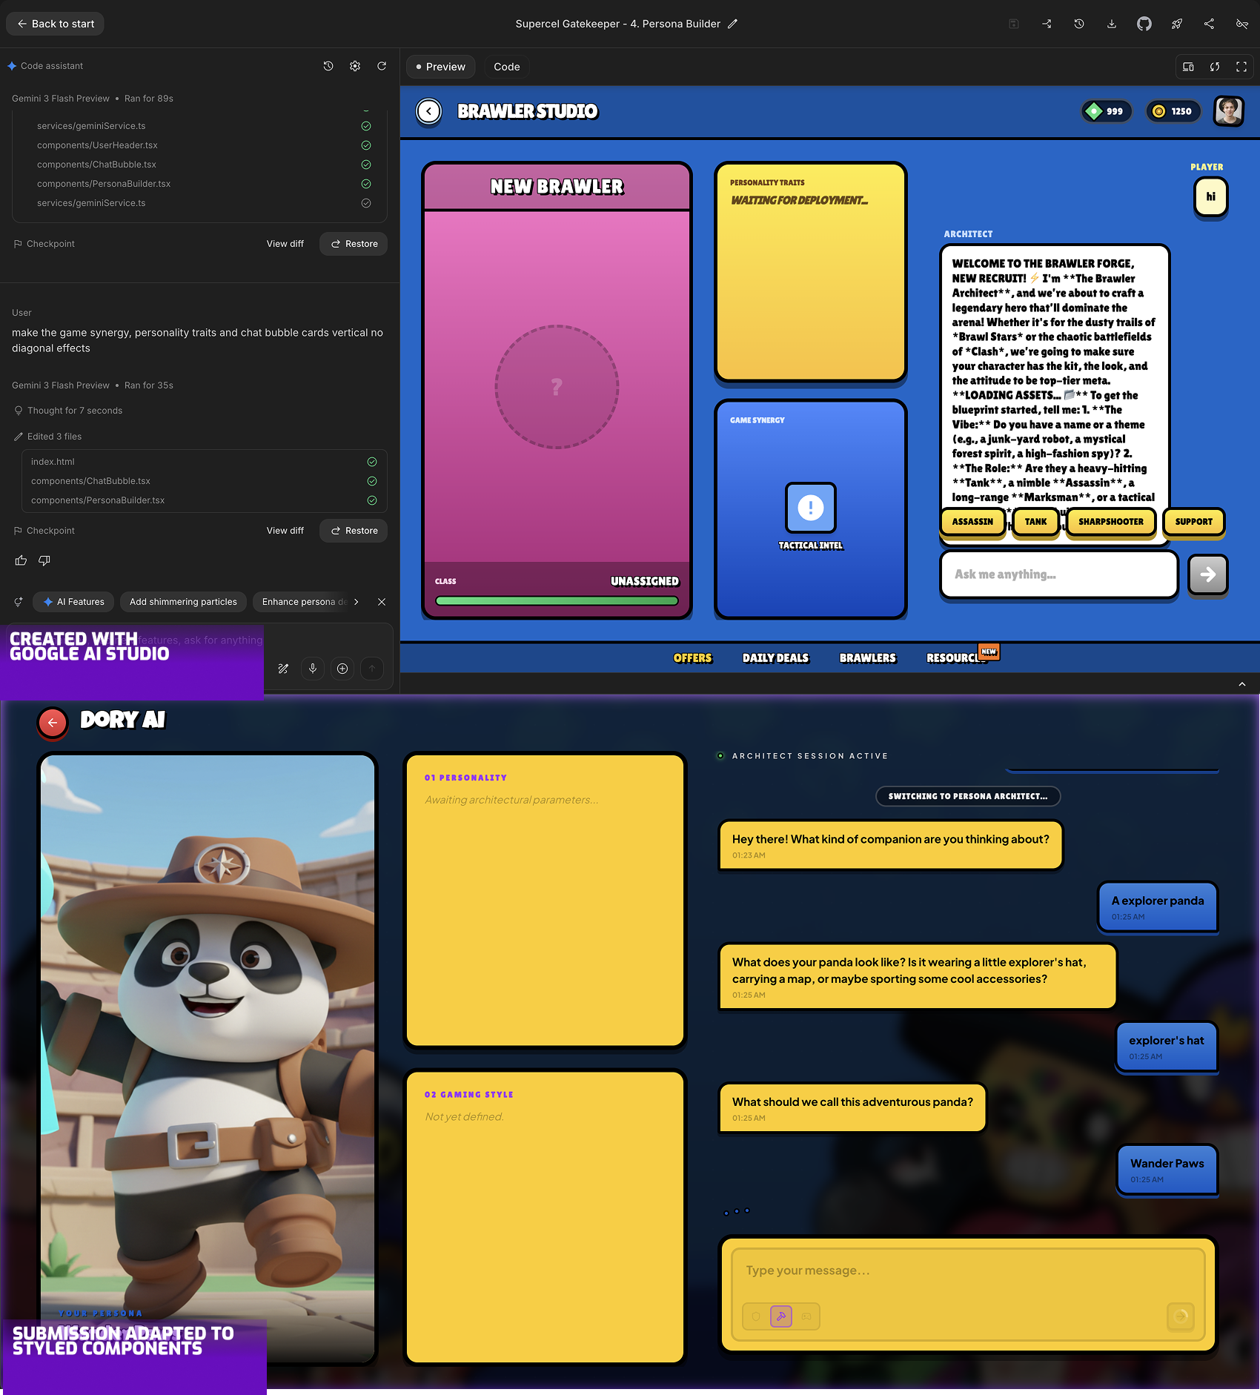
Task: Click the send prompt up-arrow button
Action: 372,669
